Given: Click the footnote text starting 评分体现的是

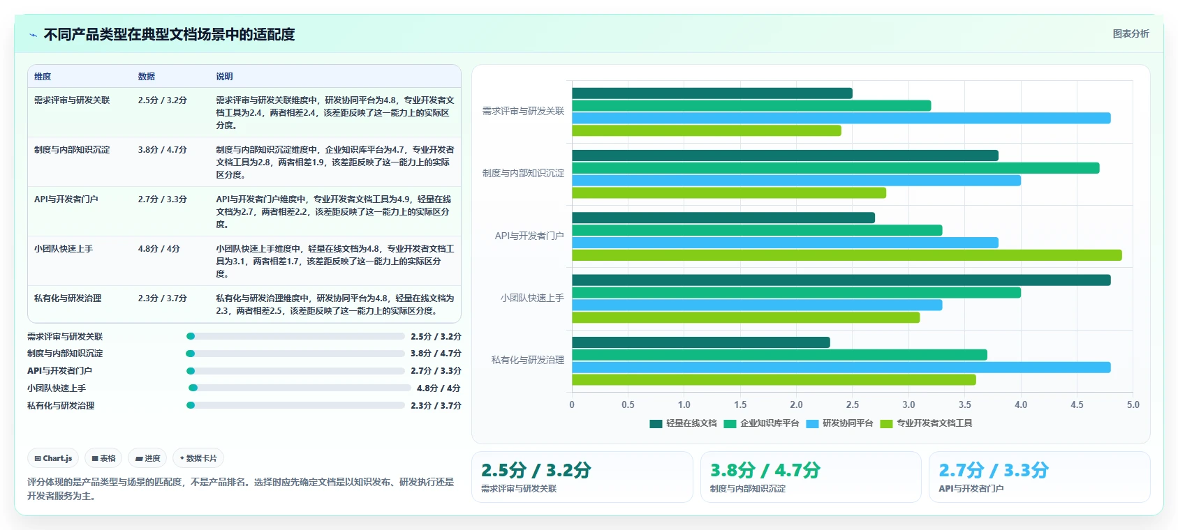Looking at the screenshot, I should pos(241,489).
